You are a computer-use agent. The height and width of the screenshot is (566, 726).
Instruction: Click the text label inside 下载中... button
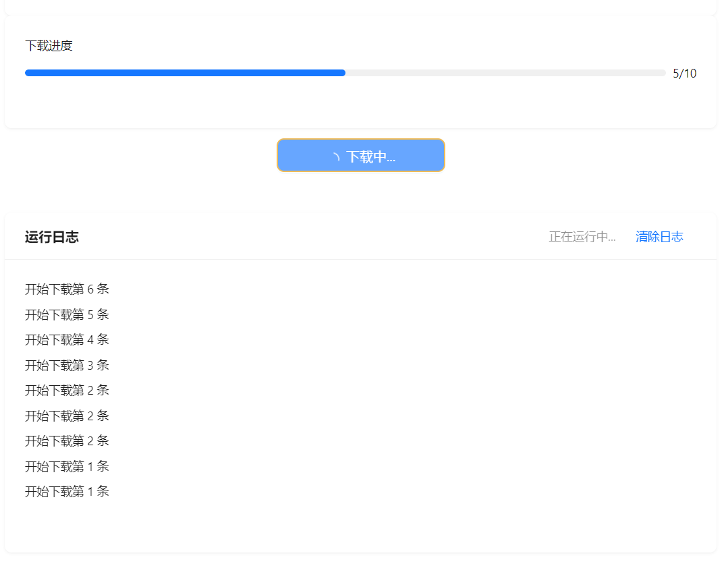click(x=370, y=157)
